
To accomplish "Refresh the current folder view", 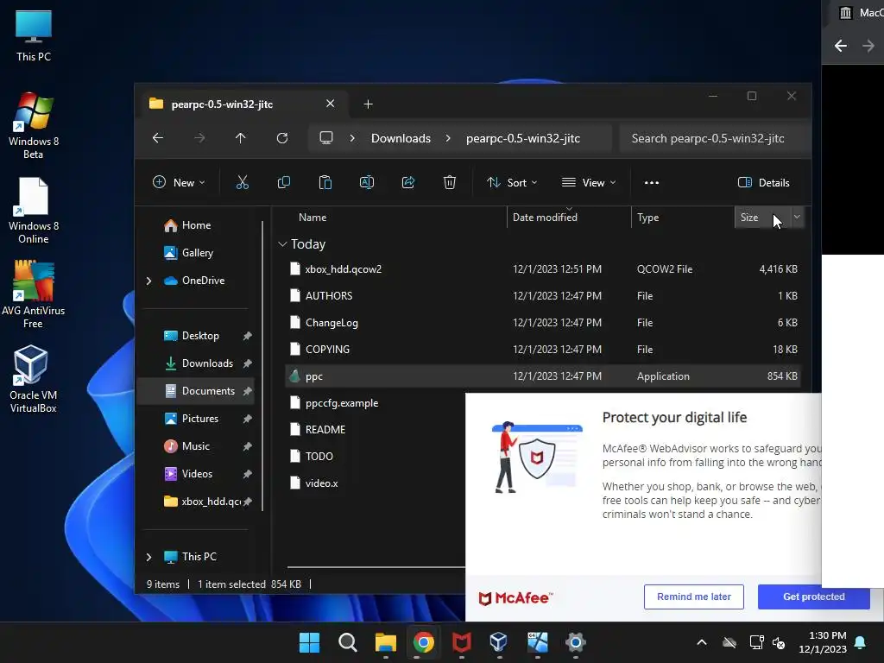I will click(x=282, y=138).
